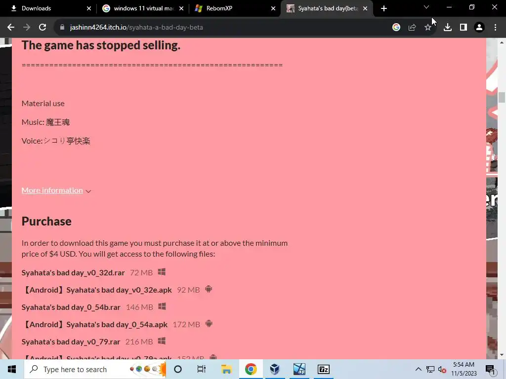The width and height of the screenshot is (506, 379).
Task: Open Cortana circle icon on taskbar
Action: click(178, 369)
